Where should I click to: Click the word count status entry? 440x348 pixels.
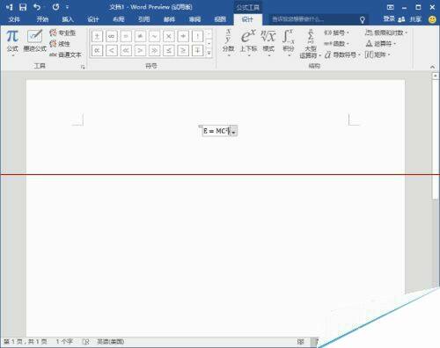coord(64,342)
